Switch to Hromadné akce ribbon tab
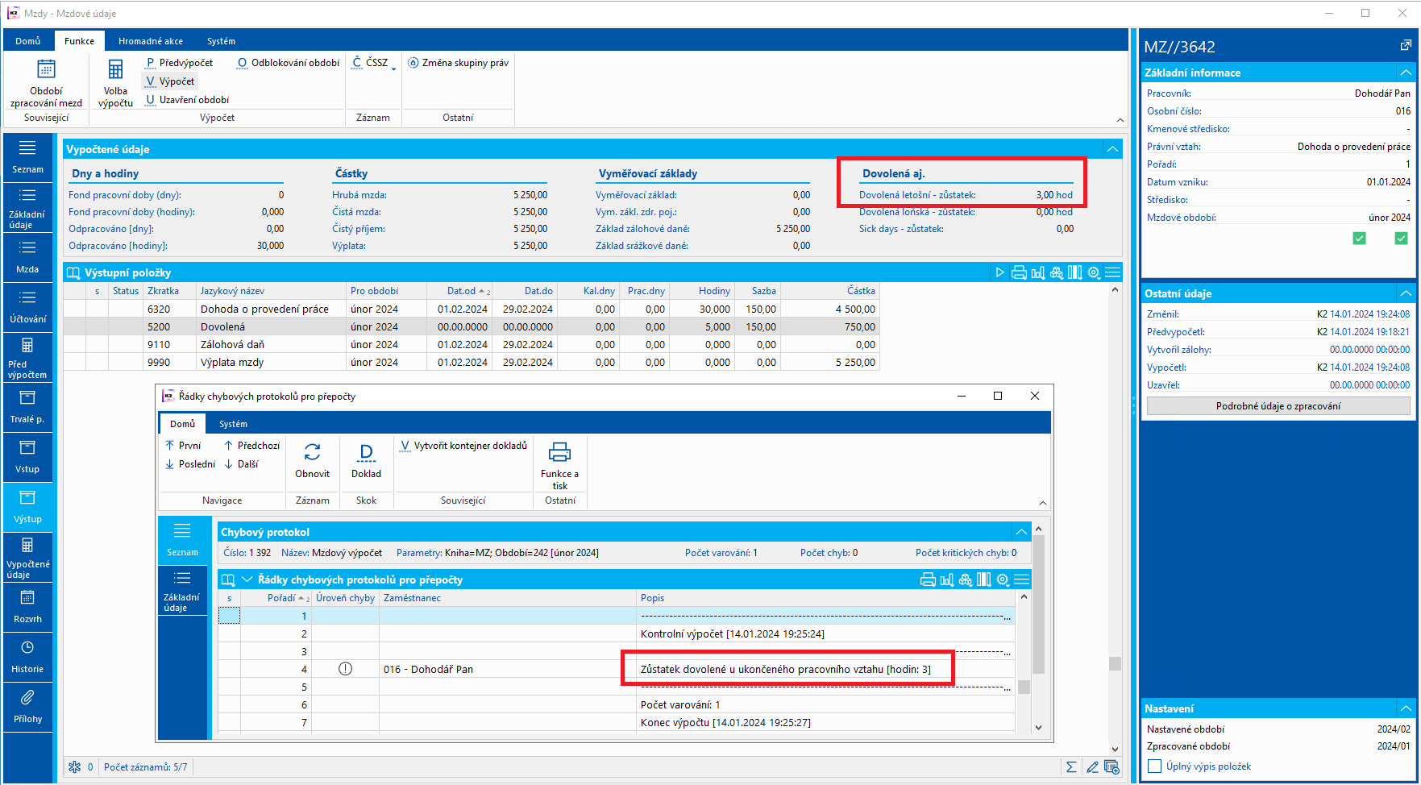The height and width of the screenshot is (785, 1421). [x=150, y=41]
